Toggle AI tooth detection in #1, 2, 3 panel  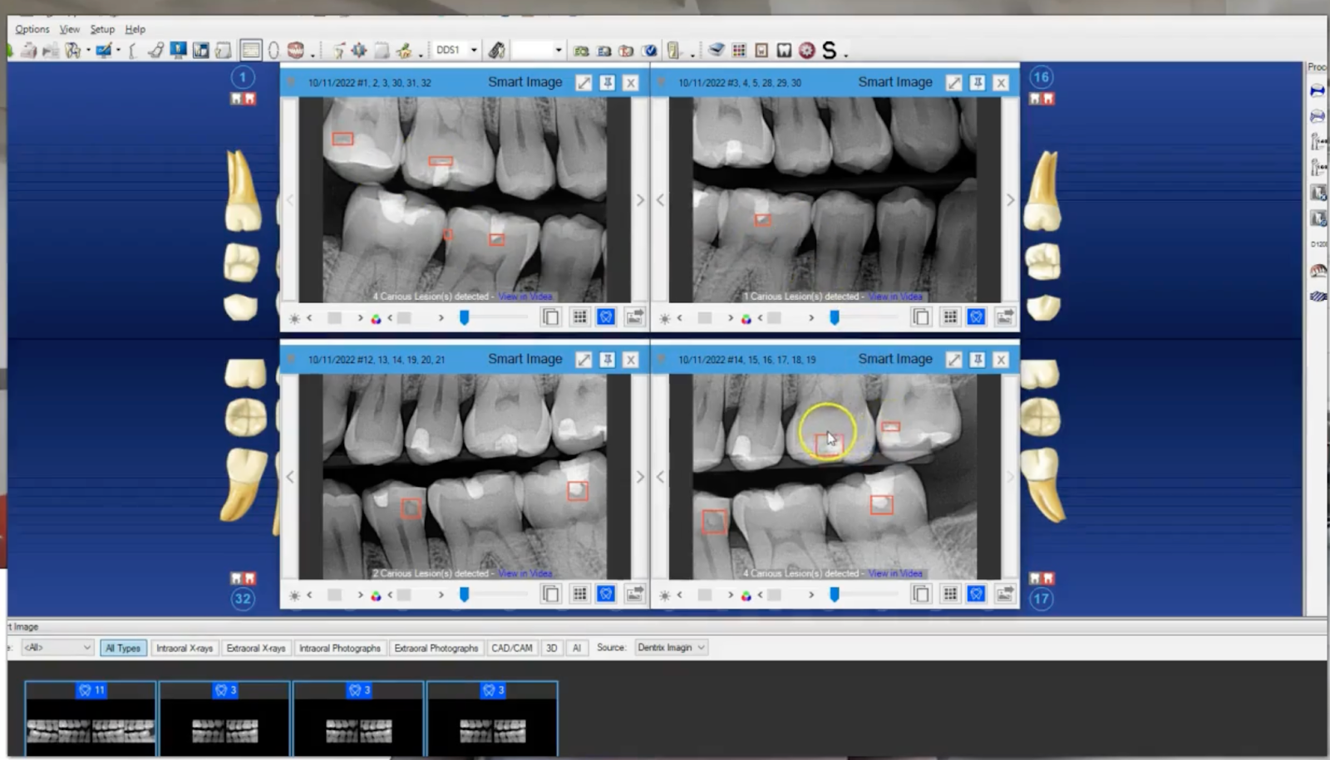(x=606, y=317)
